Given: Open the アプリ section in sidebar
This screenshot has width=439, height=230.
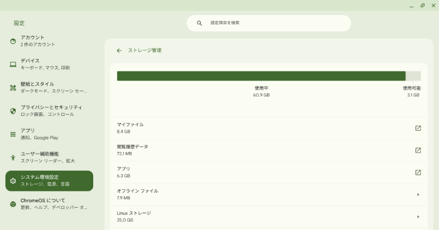Looking at the screenshot, I should tap(49, 134).
